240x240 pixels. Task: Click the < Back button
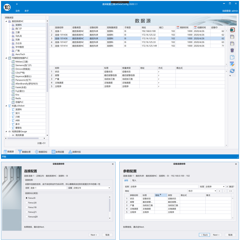pyautogui.click(x=204, y=235)
